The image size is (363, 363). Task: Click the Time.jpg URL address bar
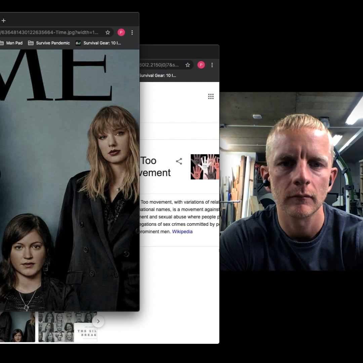pyautogui.click(x=50, y=33)
